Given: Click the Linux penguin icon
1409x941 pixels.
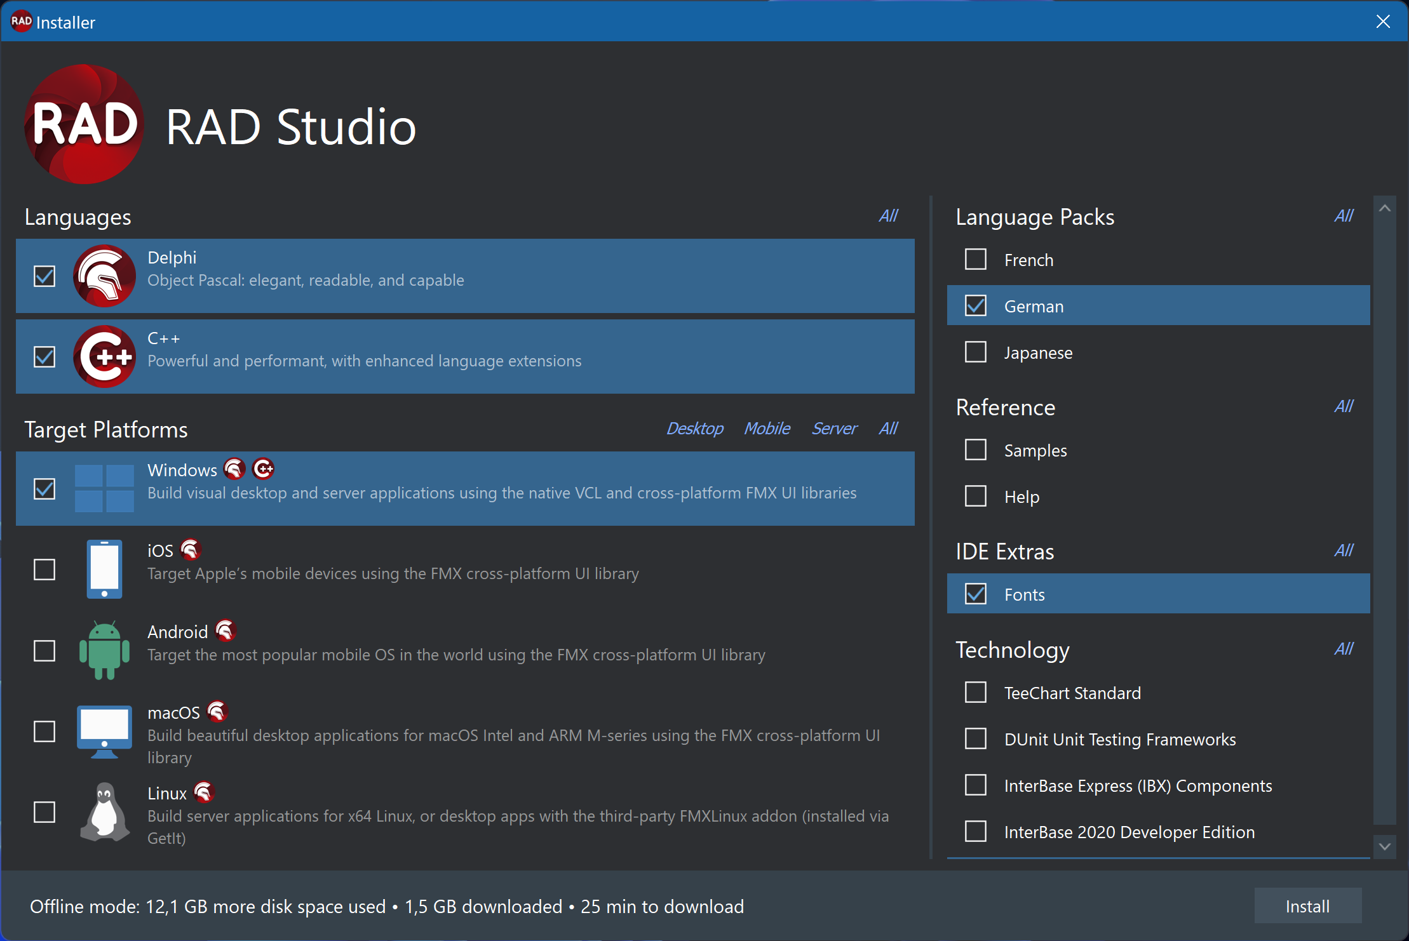Looking at the screenshot, I should coord(104,812).
